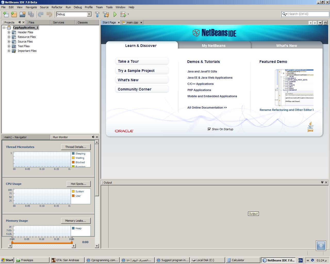Expand the Important Files folder
Screen dimensions: 330x264
click(9, 51)
